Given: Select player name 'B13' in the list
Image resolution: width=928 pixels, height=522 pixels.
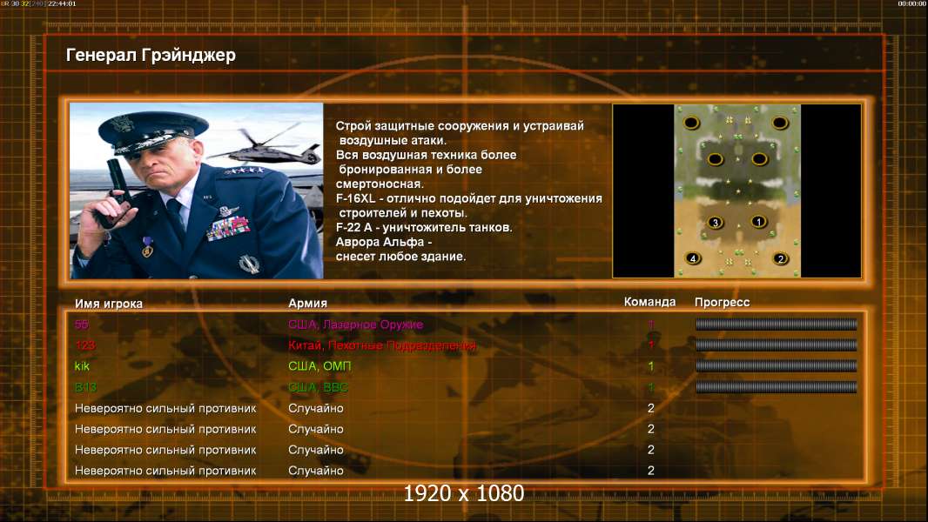Looking at the screenshot, I should click(x=86, y=387).
